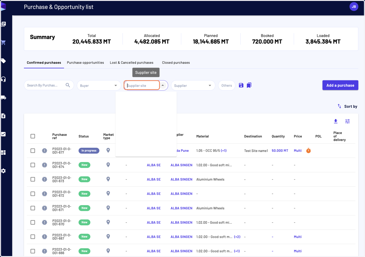Open the shopping cart sidebar icon
Screen dimensions: 365x257
coord(4,42)
